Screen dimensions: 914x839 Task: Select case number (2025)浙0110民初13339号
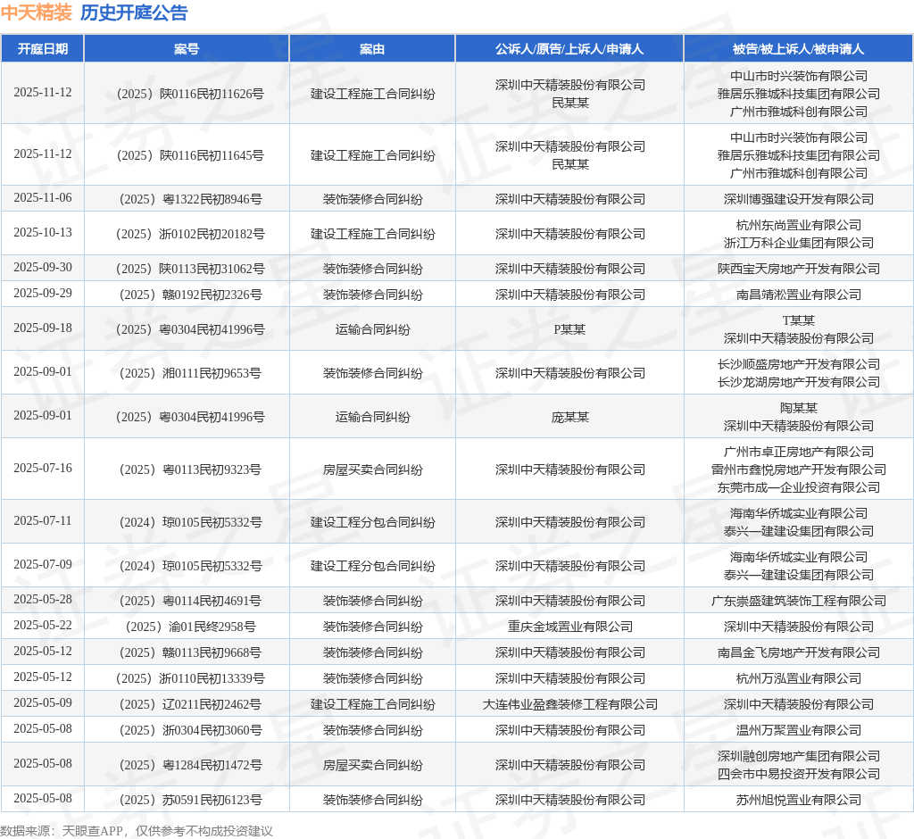(190, 678)
